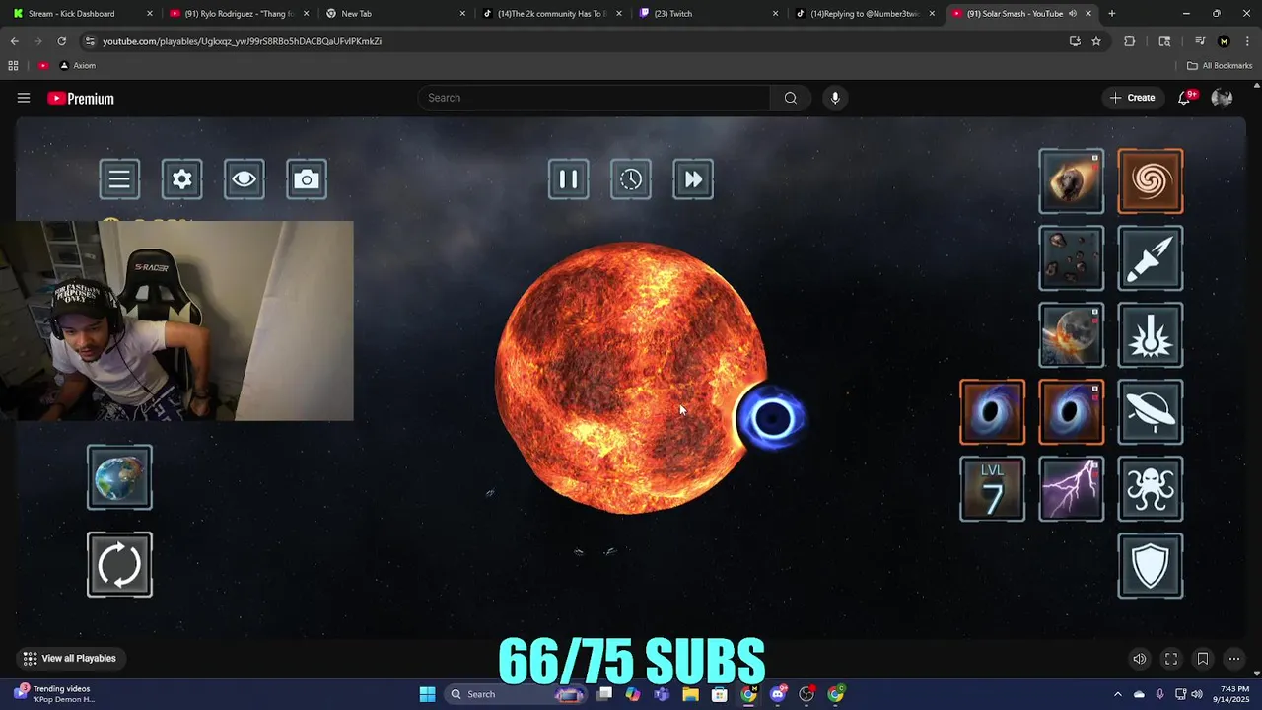Bookmark this page with the star
Viewport: 1262px width, 710px height.
pos(1096,41)
